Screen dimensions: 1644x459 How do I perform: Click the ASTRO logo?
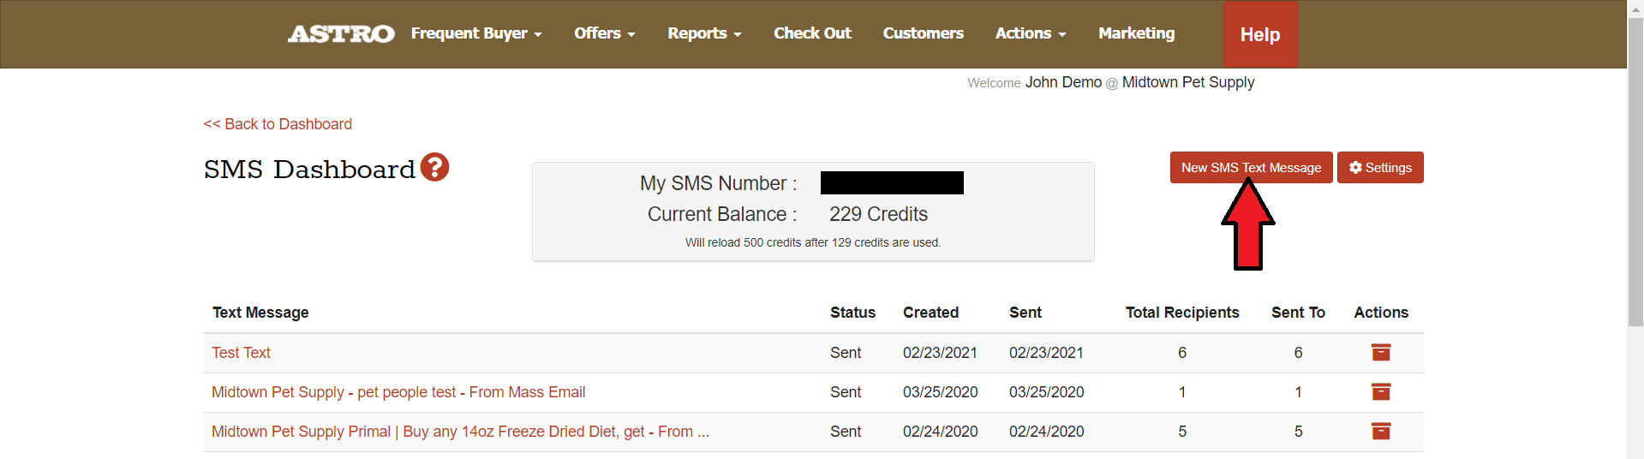[x=341, y=33]
